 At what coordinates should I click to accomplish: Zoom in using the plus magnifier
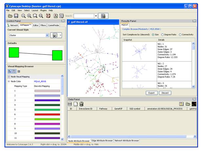(29, 16)
